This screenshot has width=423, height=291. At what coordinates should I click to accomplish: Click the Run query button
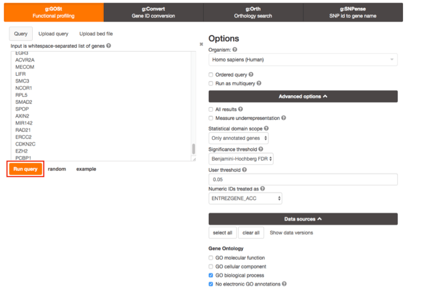25,169
